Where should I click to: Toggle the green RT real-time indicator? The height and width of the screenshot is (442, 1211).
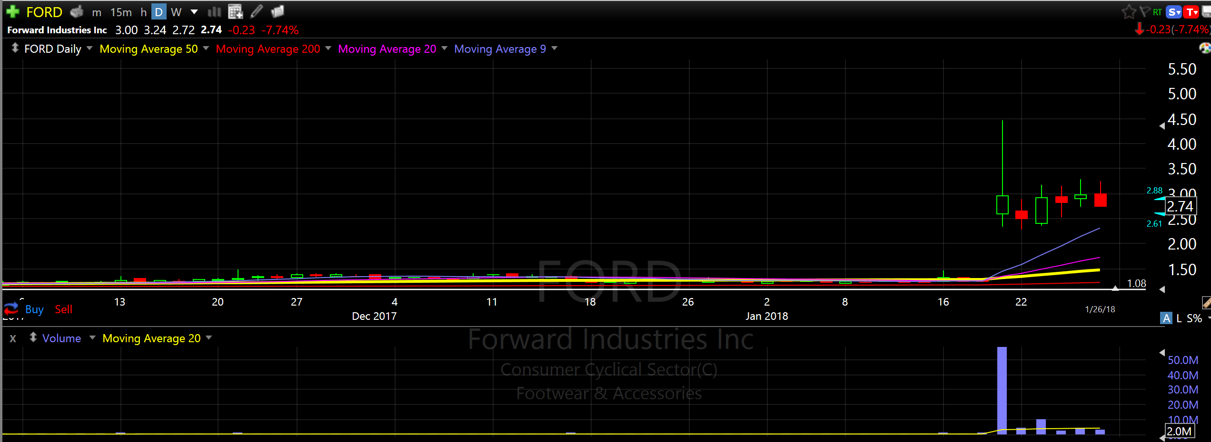tap(1157, 12)
